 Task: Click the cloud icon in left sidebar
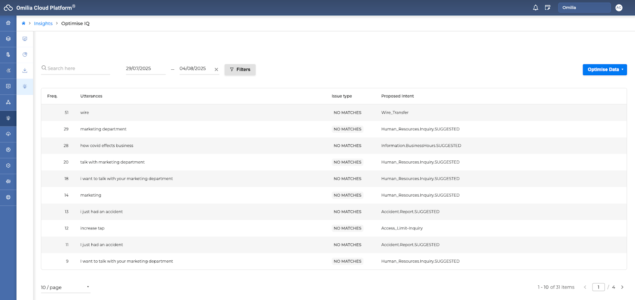[x=8, y=134]
